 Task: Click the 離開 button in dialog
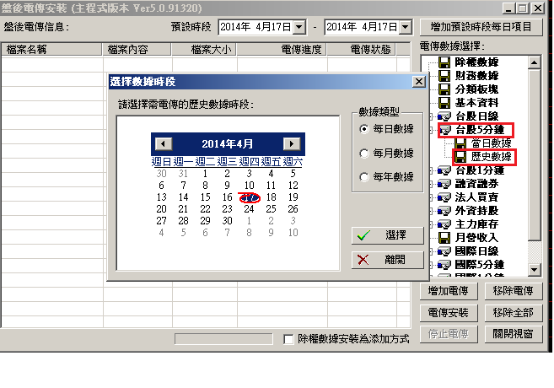(388, 260)
